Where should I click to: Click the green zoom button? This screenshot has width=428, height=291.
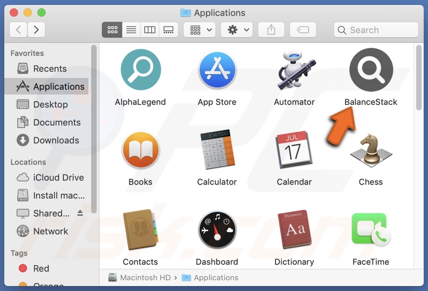pyautogui.click(x=42, y=12)
